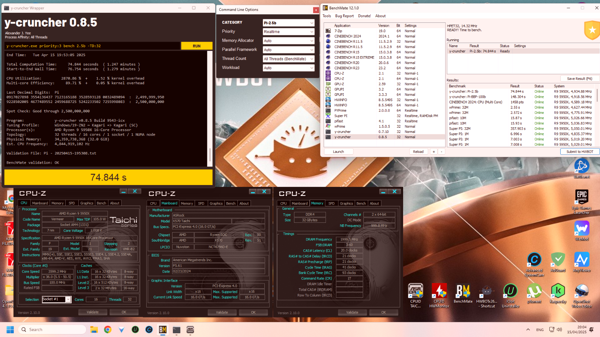Open the Memory Allocator dropdown
Screen dimensions: 600x337
pyautogui.click(x=288, y=41)
